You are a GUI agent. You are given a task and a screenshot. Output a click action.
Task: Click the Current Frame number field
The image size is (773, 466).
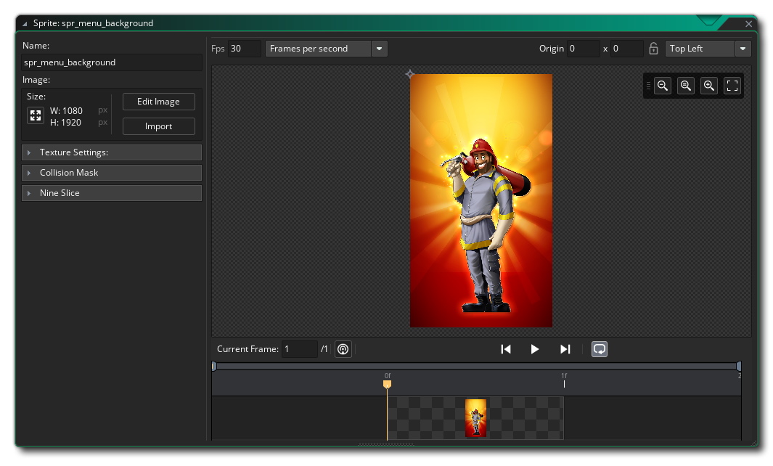pos(299,349)
